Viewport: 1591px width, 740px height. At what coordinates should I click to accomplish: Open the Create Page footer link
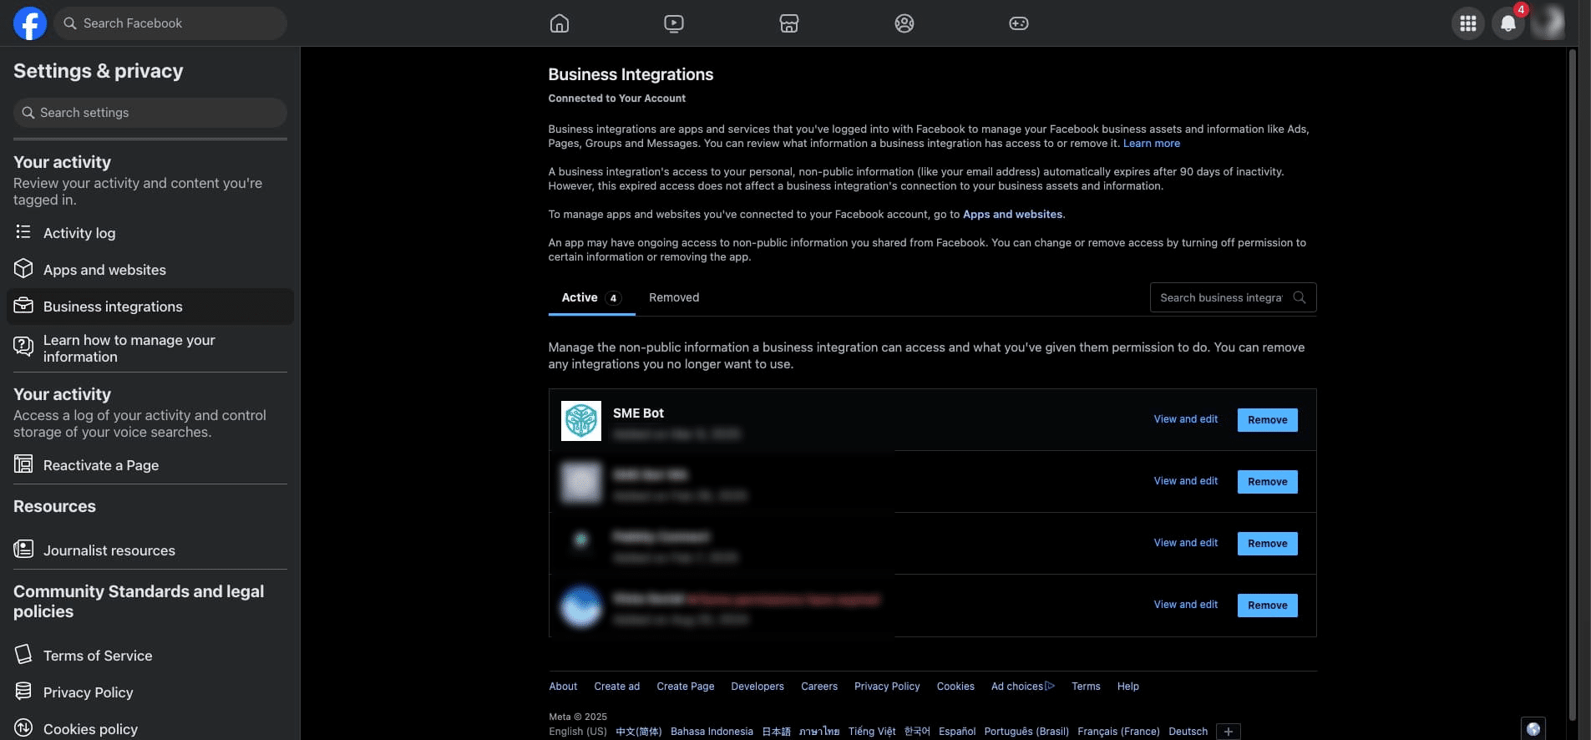[x=686, y=687]
